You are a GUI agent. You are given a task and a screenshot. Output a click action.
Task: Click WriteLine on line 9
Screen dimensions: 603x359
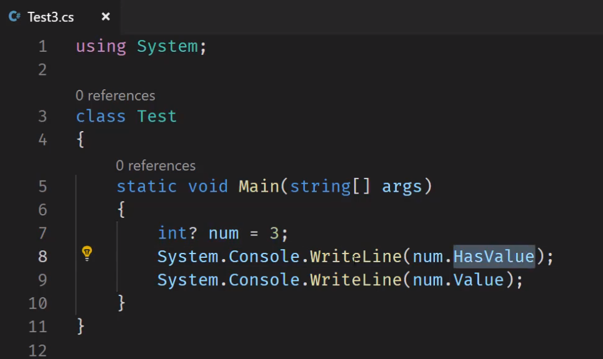click(356, 280)
